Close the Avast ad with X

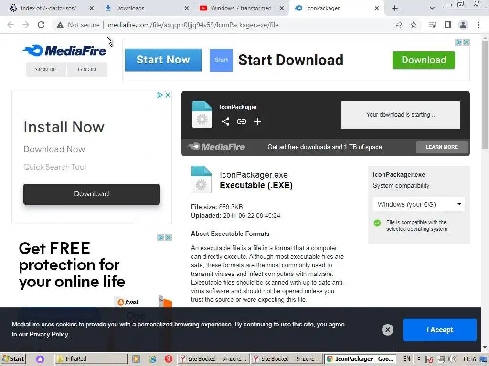click(x=168, y=237)
